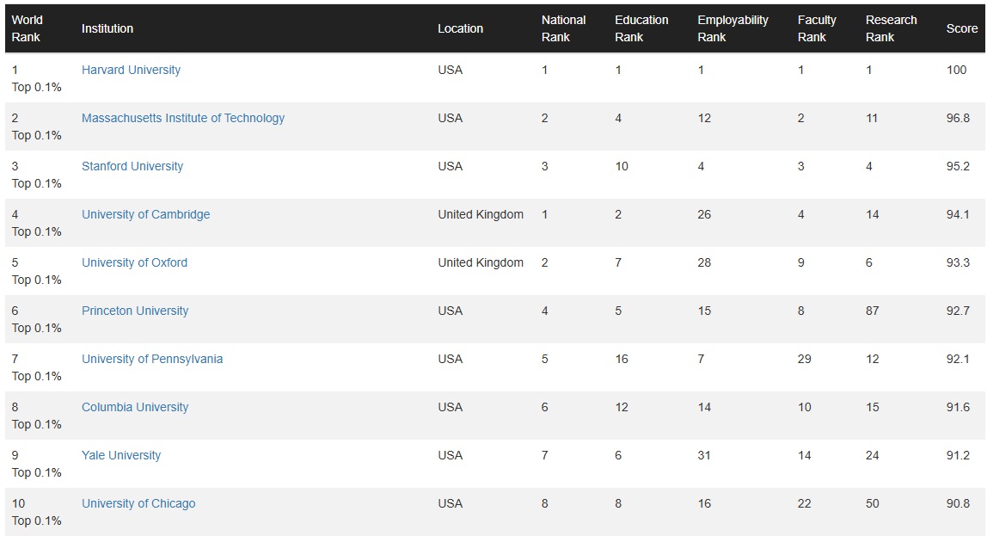The height and width of the screenshot is (536, 987).
Task: Click the National Rank column header
Action: 564,28
